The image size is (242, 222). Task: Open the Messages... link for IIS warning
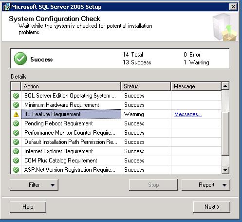click(x=188, y=114)
